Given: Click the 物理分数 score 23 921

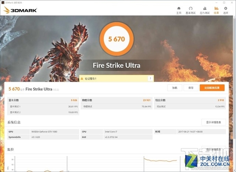Looking at the screenshot, I should [x=147, y=100].
